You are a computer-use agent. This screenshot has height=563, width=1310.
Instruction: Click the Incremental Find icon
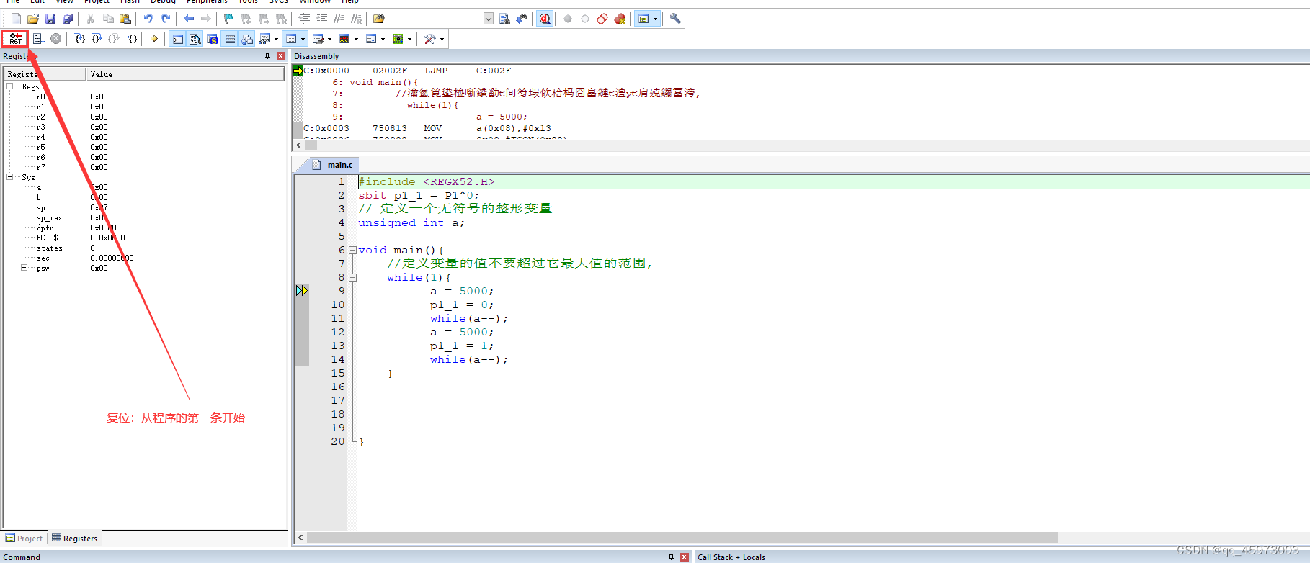[522, 19]
